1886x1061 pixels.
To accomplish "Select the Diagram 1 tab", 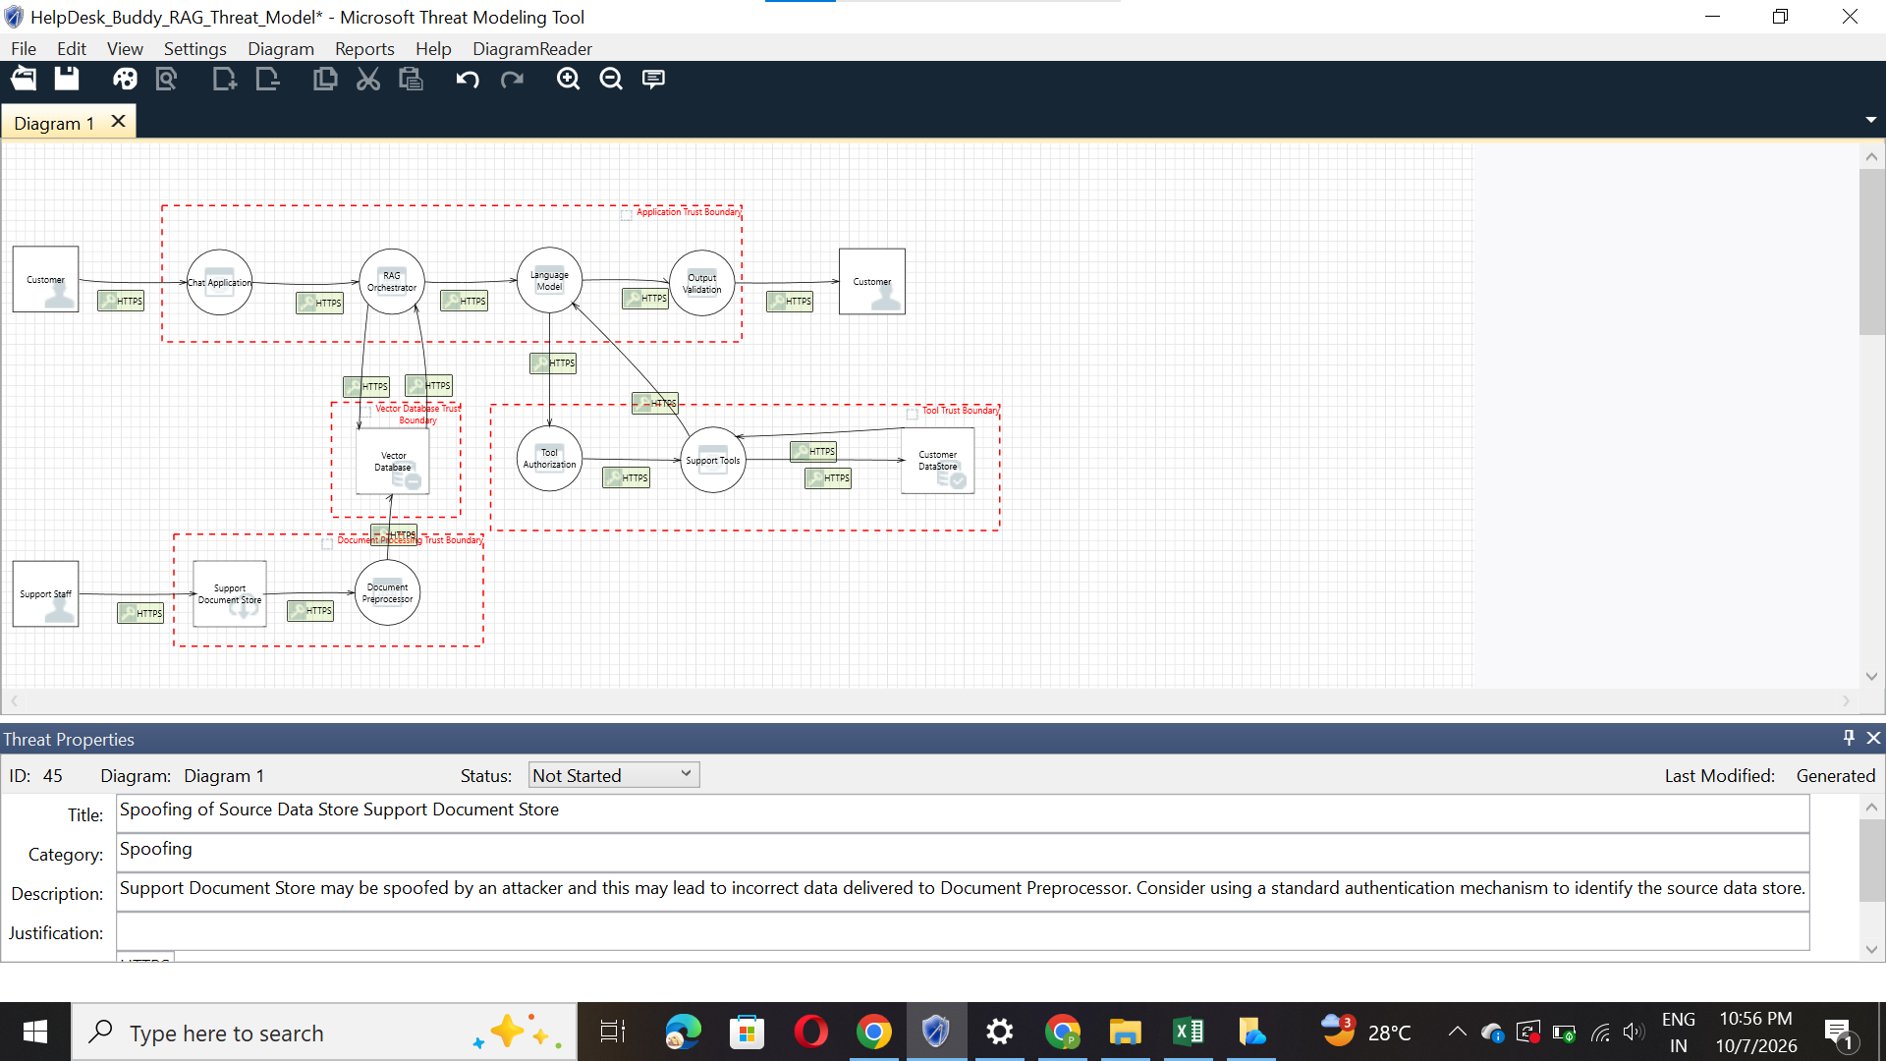I will (x=54, y=123).
